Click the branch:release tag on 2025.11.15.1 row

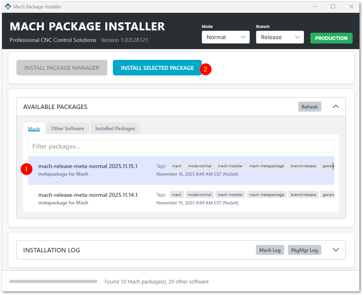point(303,166)
